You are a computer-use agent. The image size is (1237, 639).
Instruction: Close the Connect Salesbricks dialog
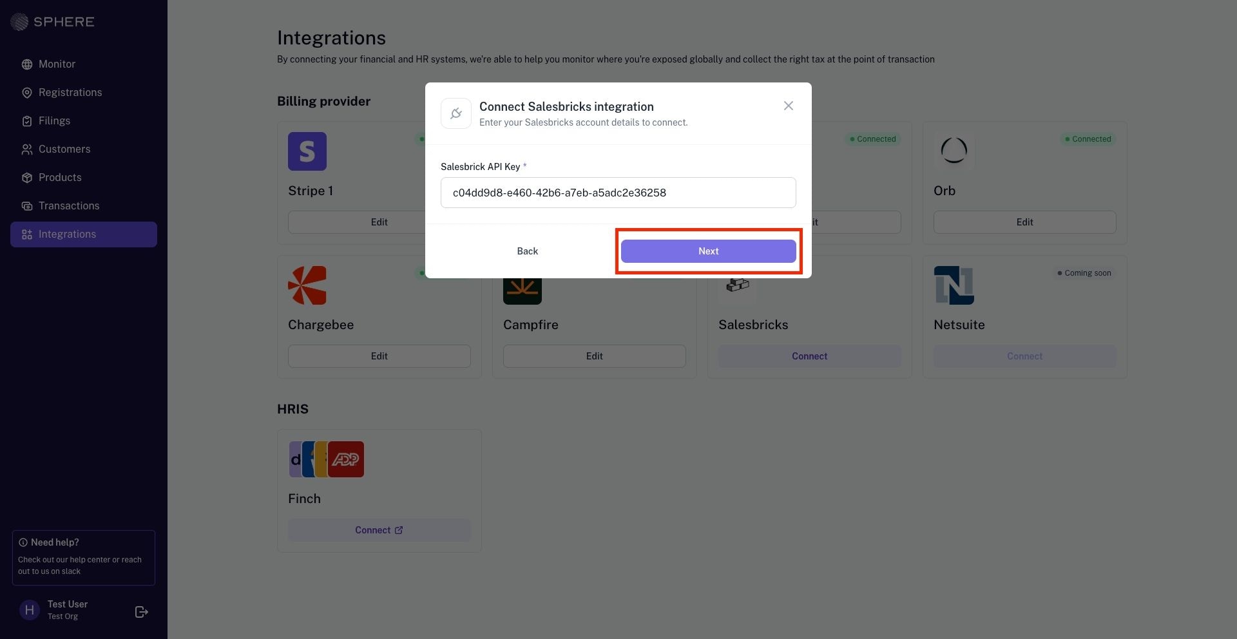(x=789, y=106)
